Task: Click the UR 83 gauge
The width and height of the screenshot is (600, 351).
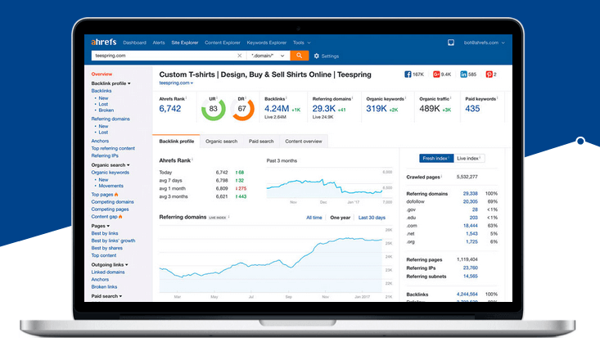Action: [213, 109]
